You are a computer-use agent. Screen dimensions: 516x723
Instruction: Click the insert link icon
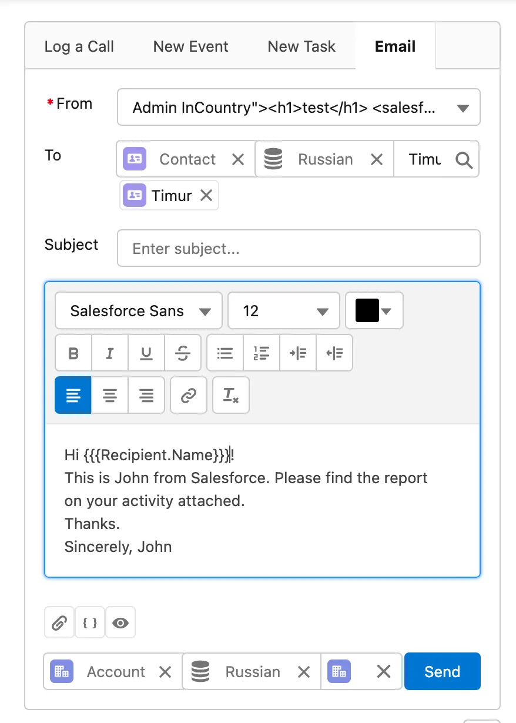coord(188,396)
